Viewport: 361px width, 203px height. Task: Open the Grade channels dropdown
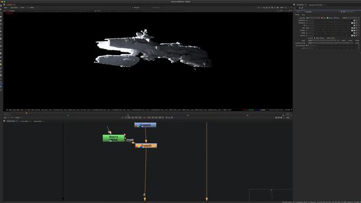[313, 18]
